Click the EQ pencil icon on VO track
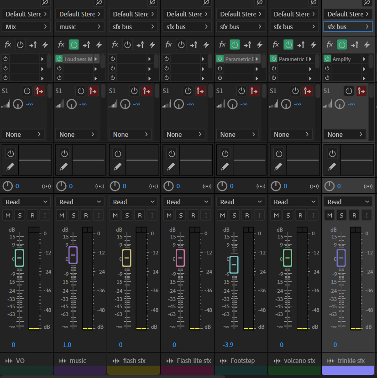The width and height of the screenshot is (377, 378). (11, 167)
